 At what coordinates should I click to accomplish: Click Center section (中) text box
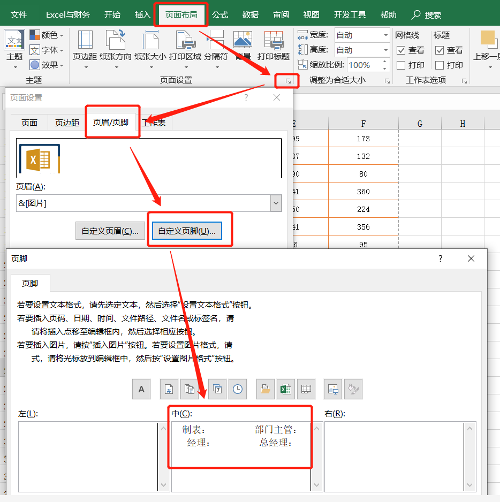tap(241, 457)
